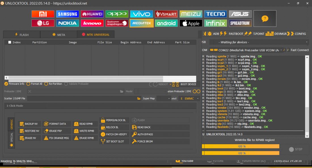The image size is (312, 168).
Task: Browse for Scatter DUMP file folder icon
Action: tap(139, 98)
